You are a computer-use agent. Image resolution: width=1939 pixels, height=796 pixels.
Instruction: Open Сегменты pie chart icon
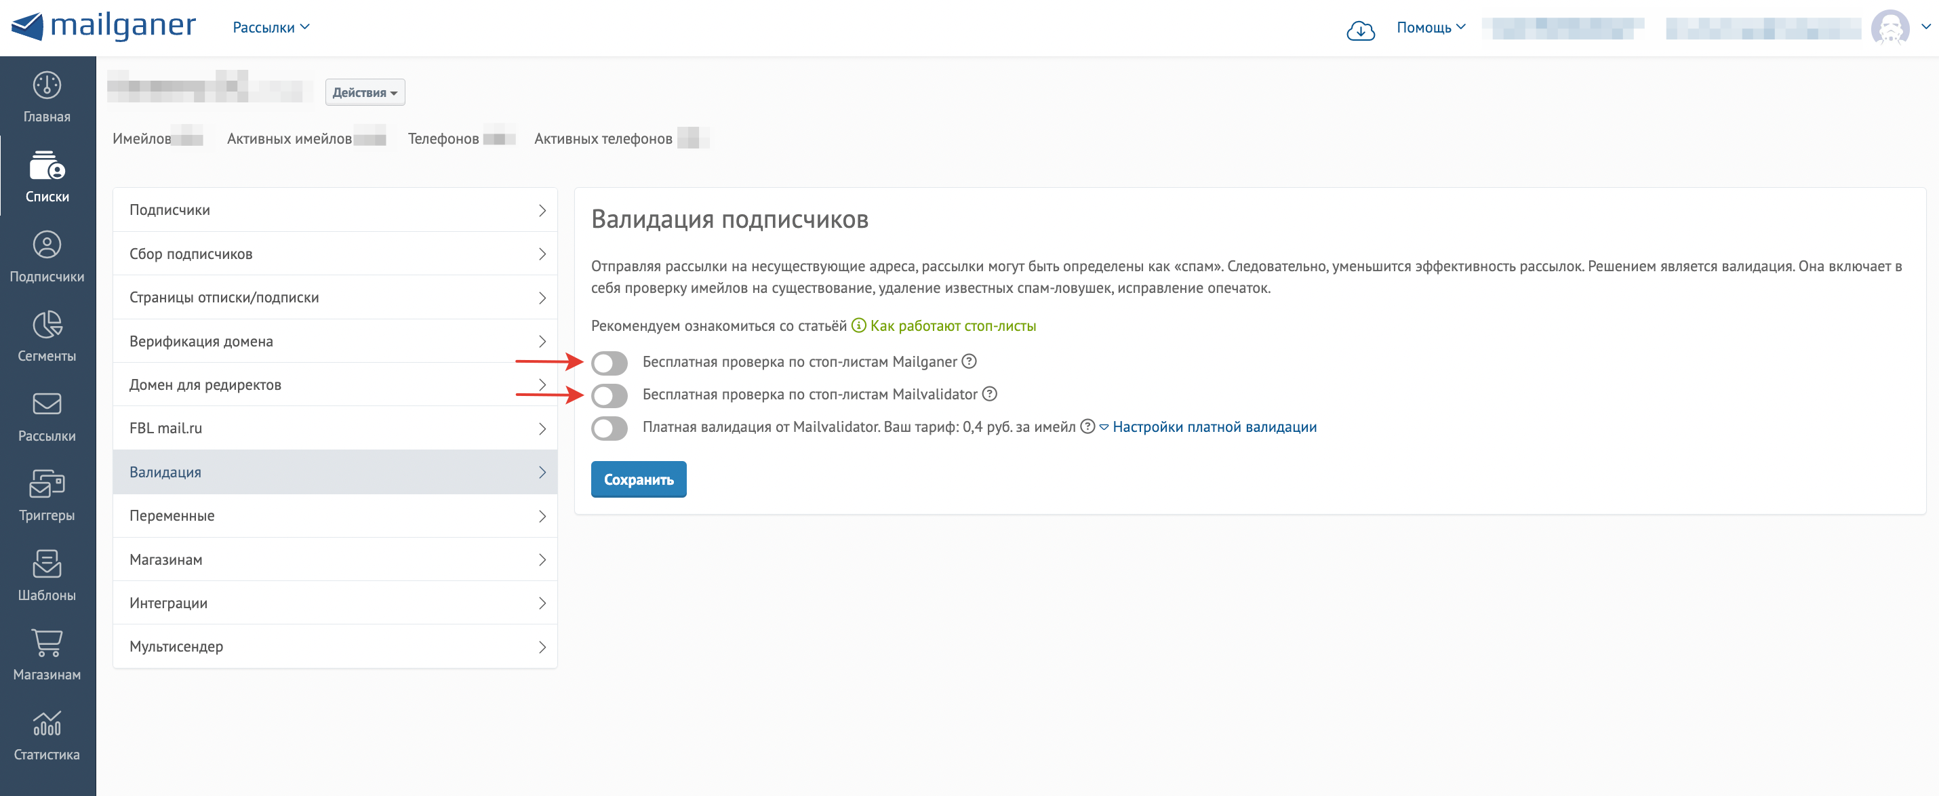pyautogui.click(x=47, y=325)
